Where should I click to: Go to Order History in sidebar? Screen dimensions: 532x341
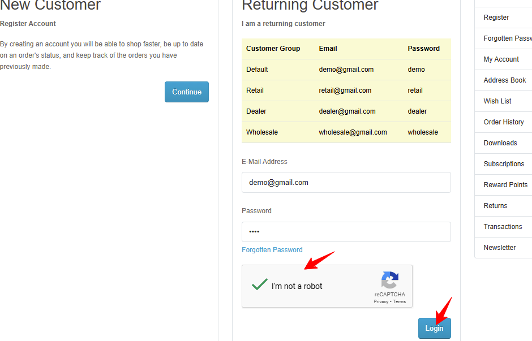503,122
